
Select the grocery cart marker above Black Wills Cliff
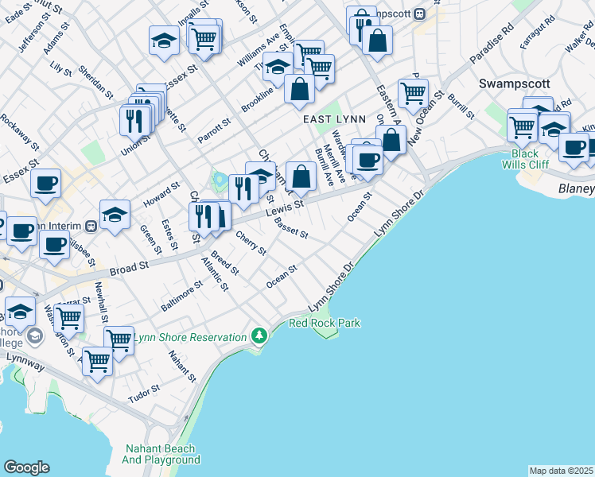click(522, 126)
